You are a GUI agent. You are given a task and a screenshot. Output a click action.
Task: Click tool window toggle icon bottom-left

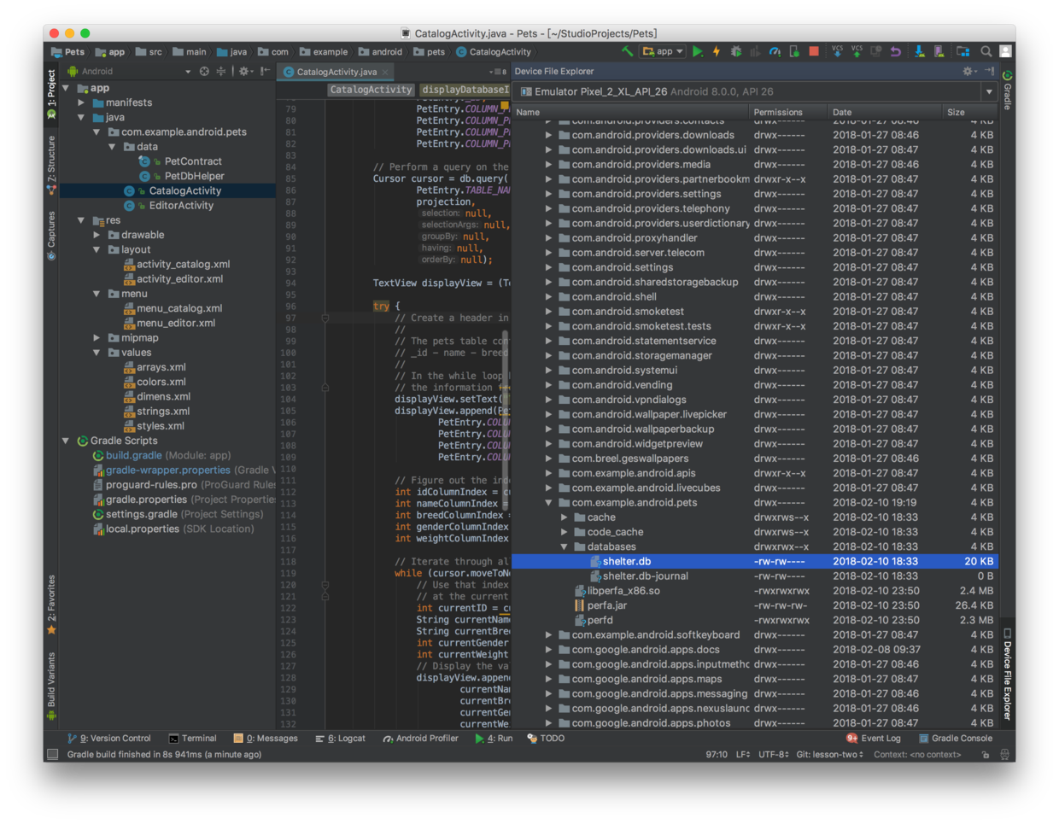53,754
